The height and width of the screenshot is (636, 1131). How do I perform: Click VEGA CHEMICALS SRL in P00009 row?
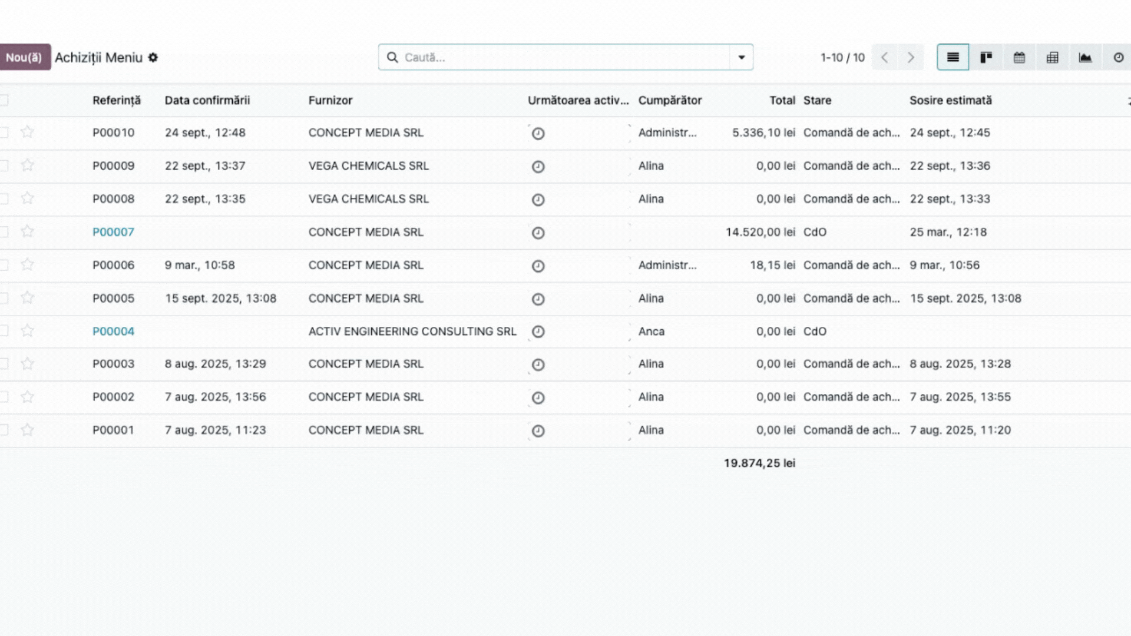coord(369,165)
